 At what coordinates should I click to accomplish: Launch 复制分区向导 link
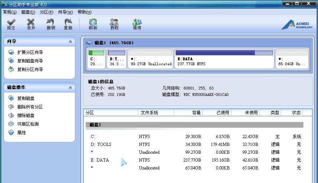30,69
